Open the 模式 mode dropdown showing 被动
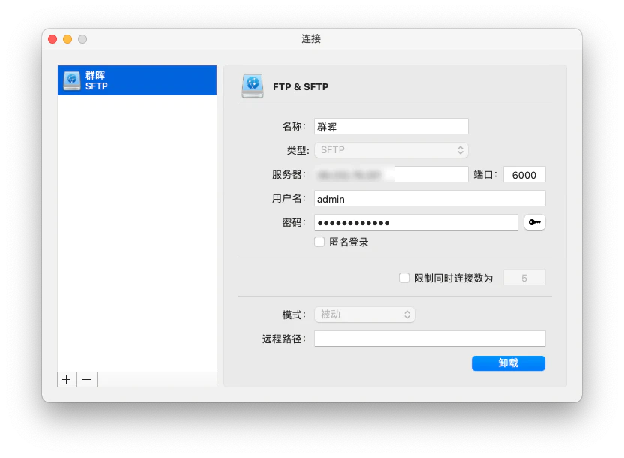Viewport: 624px width, 458px height. pyautogui.click(x=364, y=315)
